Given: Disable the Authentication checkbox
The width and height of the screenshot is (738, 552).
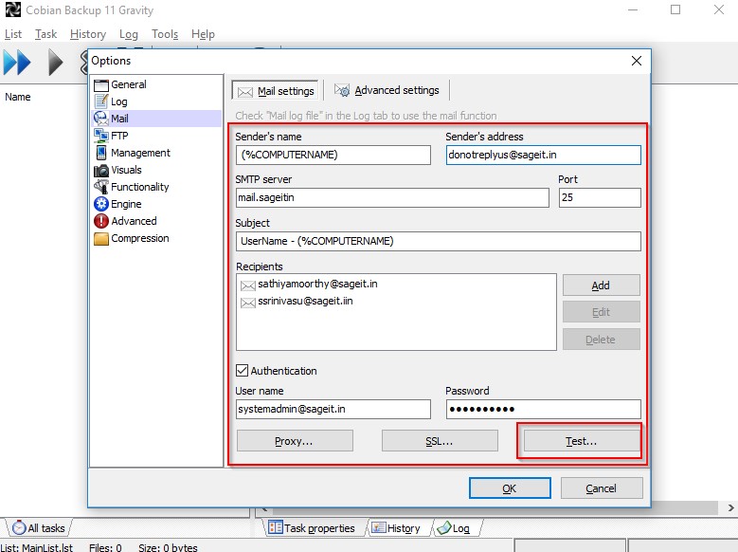Looking at the screenshot, I should point(243,371).
